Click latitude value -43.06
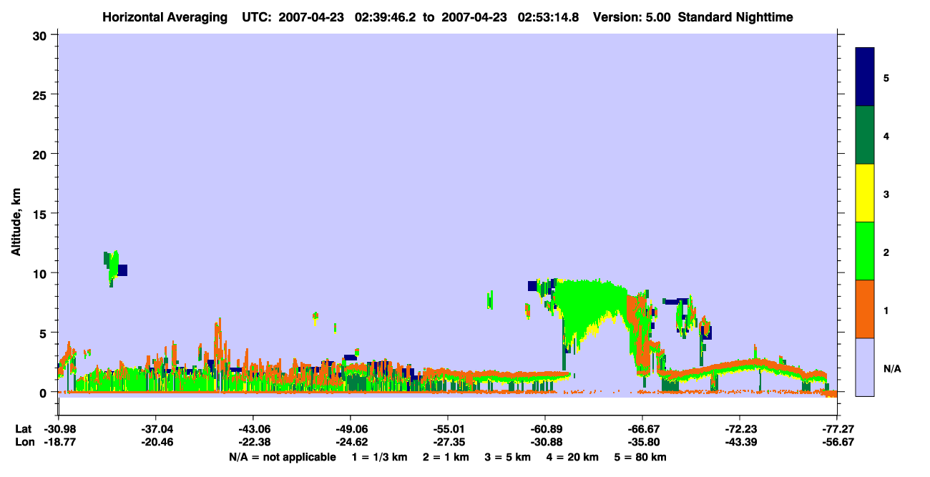930x477 pixels. tap(253, 429)
